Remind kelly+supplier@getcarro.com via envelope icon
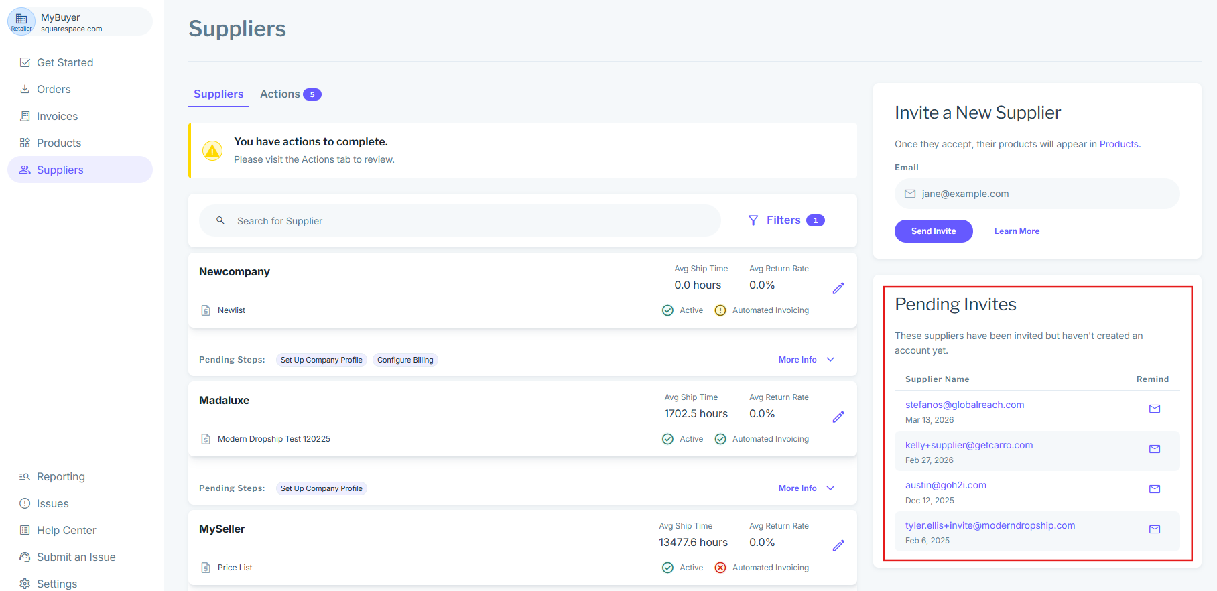Image resolution: width=1217 pixels, height=591 pixels. tap(1154, 449)
